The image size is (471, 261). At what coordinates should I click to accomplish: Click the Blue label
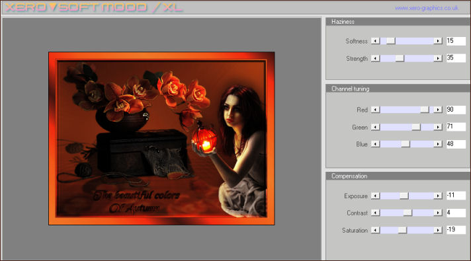[362, 144]
